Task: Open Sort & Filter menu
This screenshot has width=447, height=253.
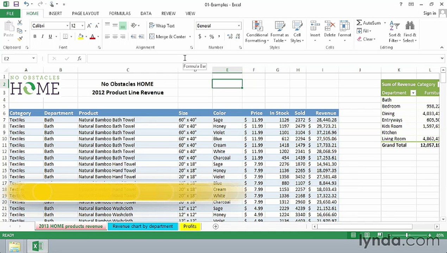Action: (395, 32)
